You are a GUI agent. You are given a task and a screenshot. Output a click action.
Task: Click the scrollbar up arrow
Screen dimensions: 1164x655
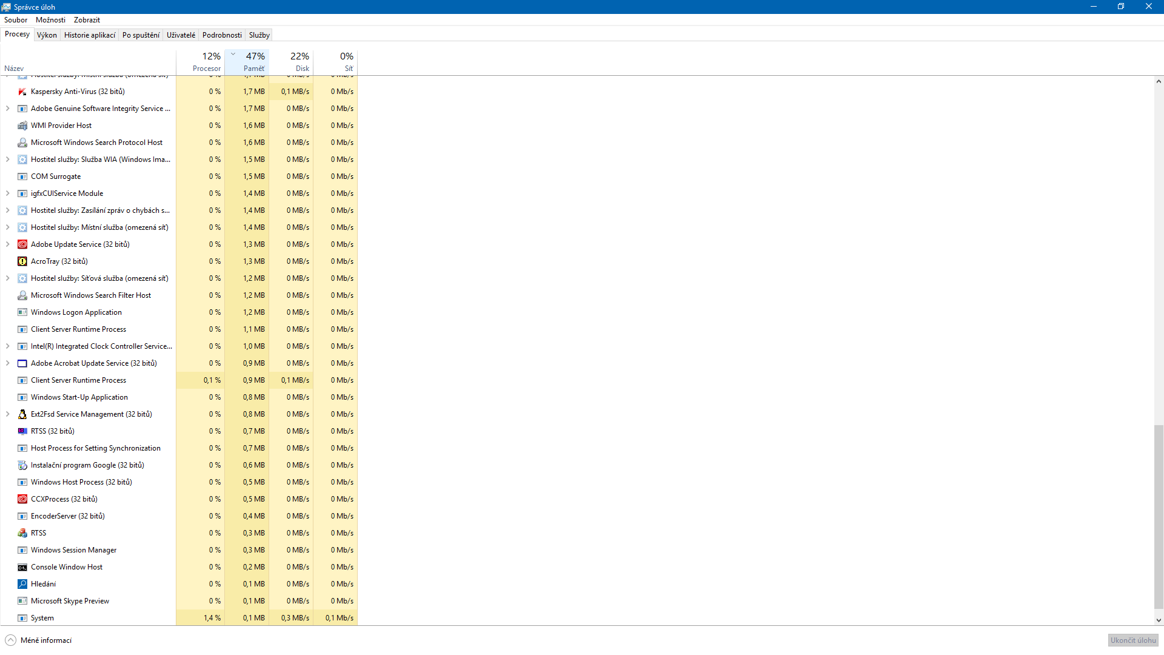[x=1159, y=81]
